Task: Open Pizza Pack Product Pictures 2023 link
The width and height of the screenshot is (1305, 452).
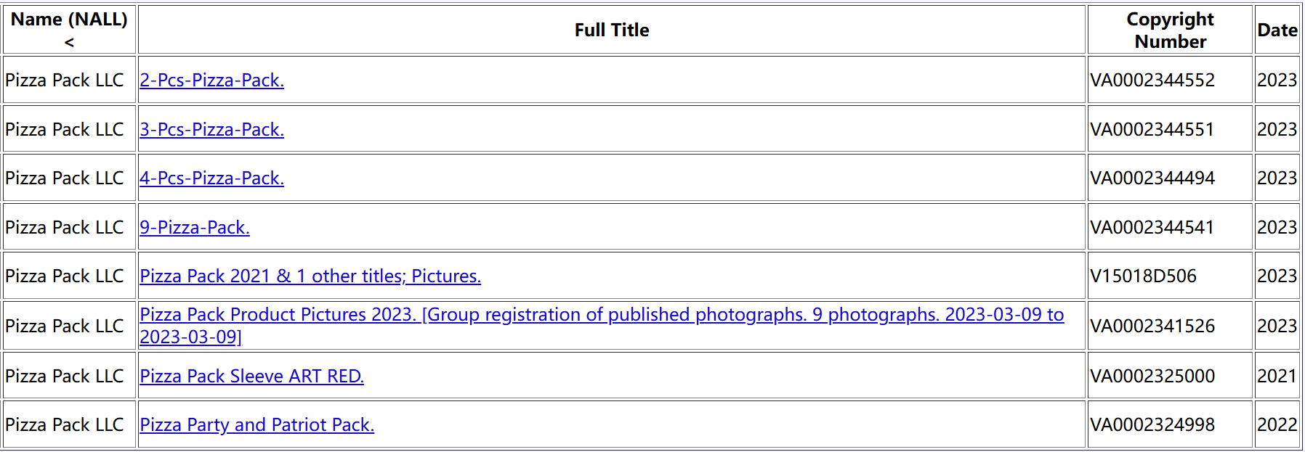Action: (x=602, y=325)
